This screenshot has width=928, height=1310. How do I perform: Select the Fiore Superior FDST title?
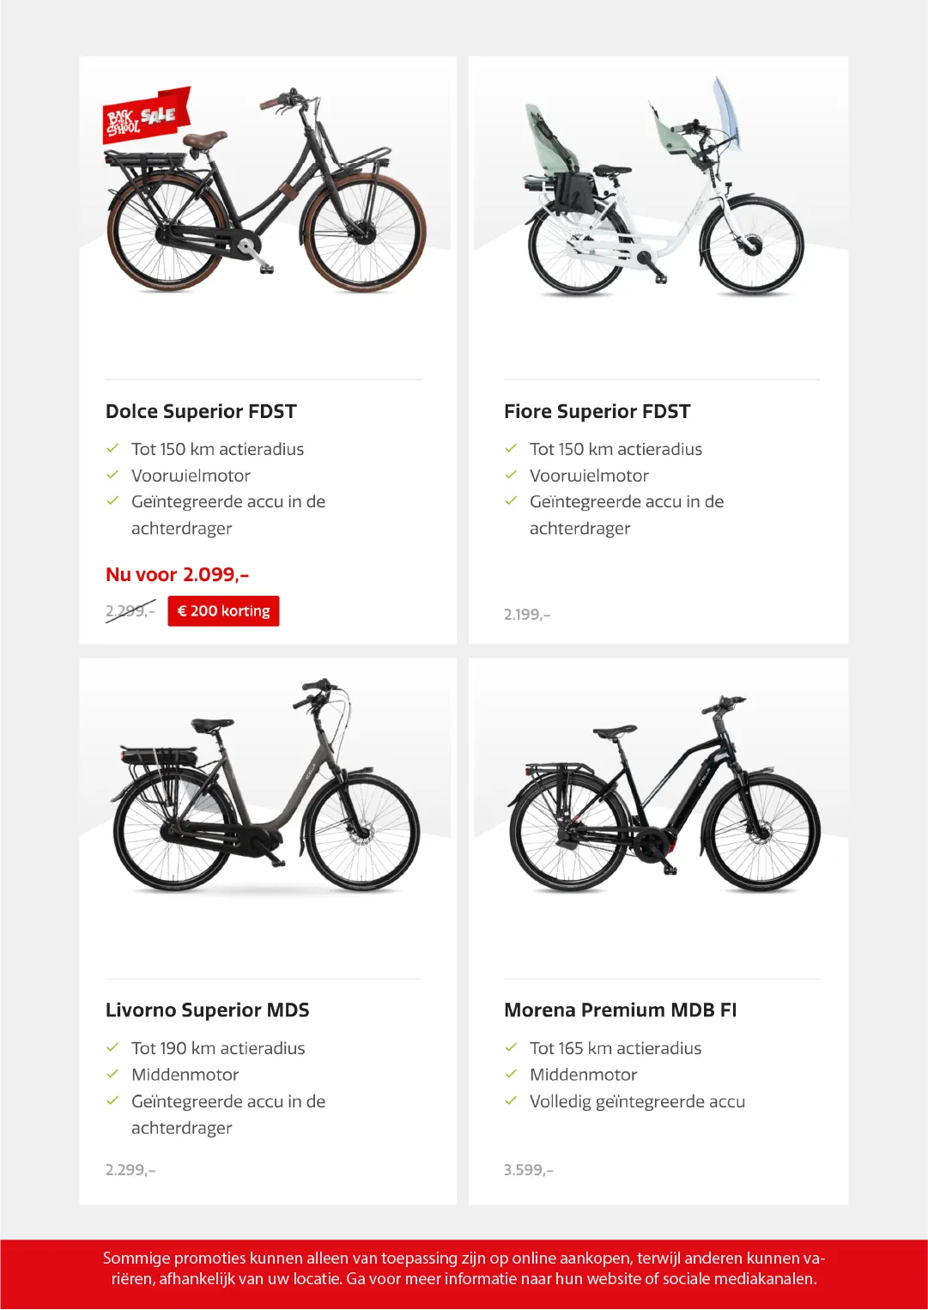point(597,411)
